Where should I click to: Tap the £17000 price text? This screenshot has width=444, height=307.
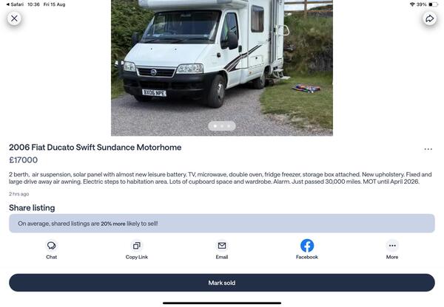tap(23, 160)
